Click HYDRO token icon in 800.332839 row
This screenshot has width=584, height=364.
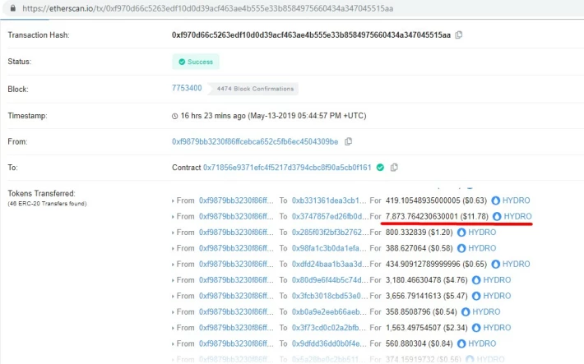[x=461, y=233]
